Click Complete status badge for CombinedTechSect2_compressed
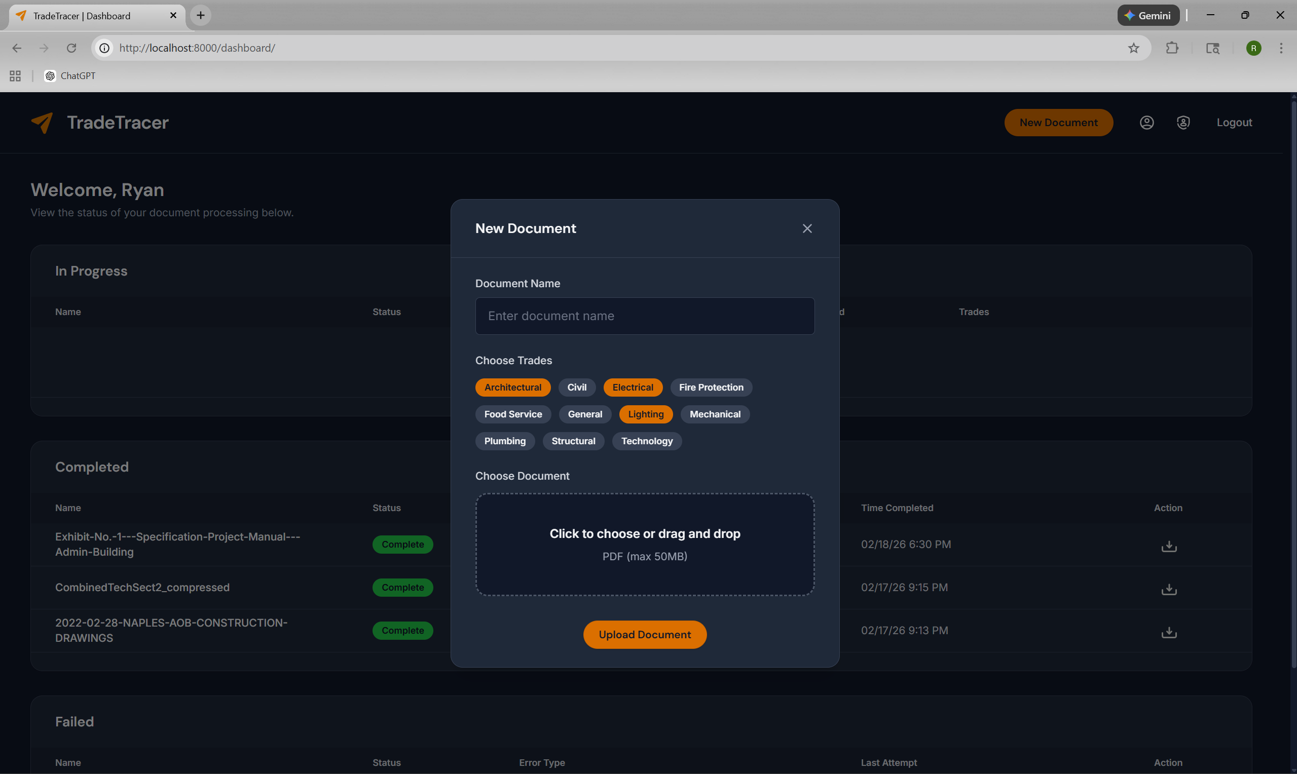This screenshot has width=1297, height=774. pyautogui.click(x=403, y=587)
